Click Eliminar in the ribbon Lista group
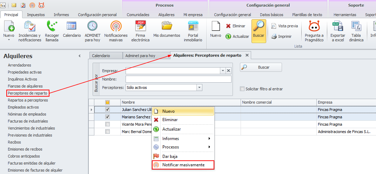This screenshot has width=376, height=174. coord(235,26)
